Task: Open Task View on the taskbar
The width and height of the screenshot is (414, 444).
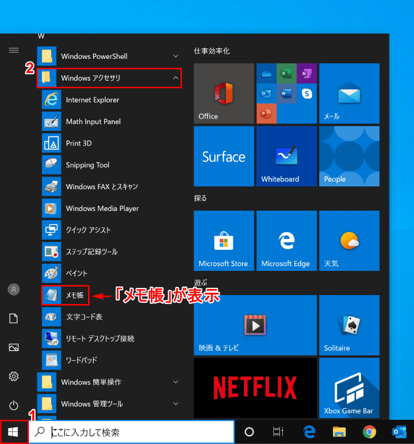Action: pos(278,432)
